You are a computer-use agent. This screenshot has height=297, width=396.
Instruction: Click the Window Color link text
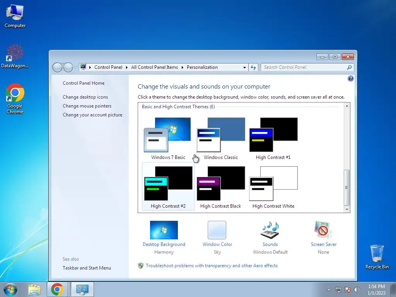217,244
